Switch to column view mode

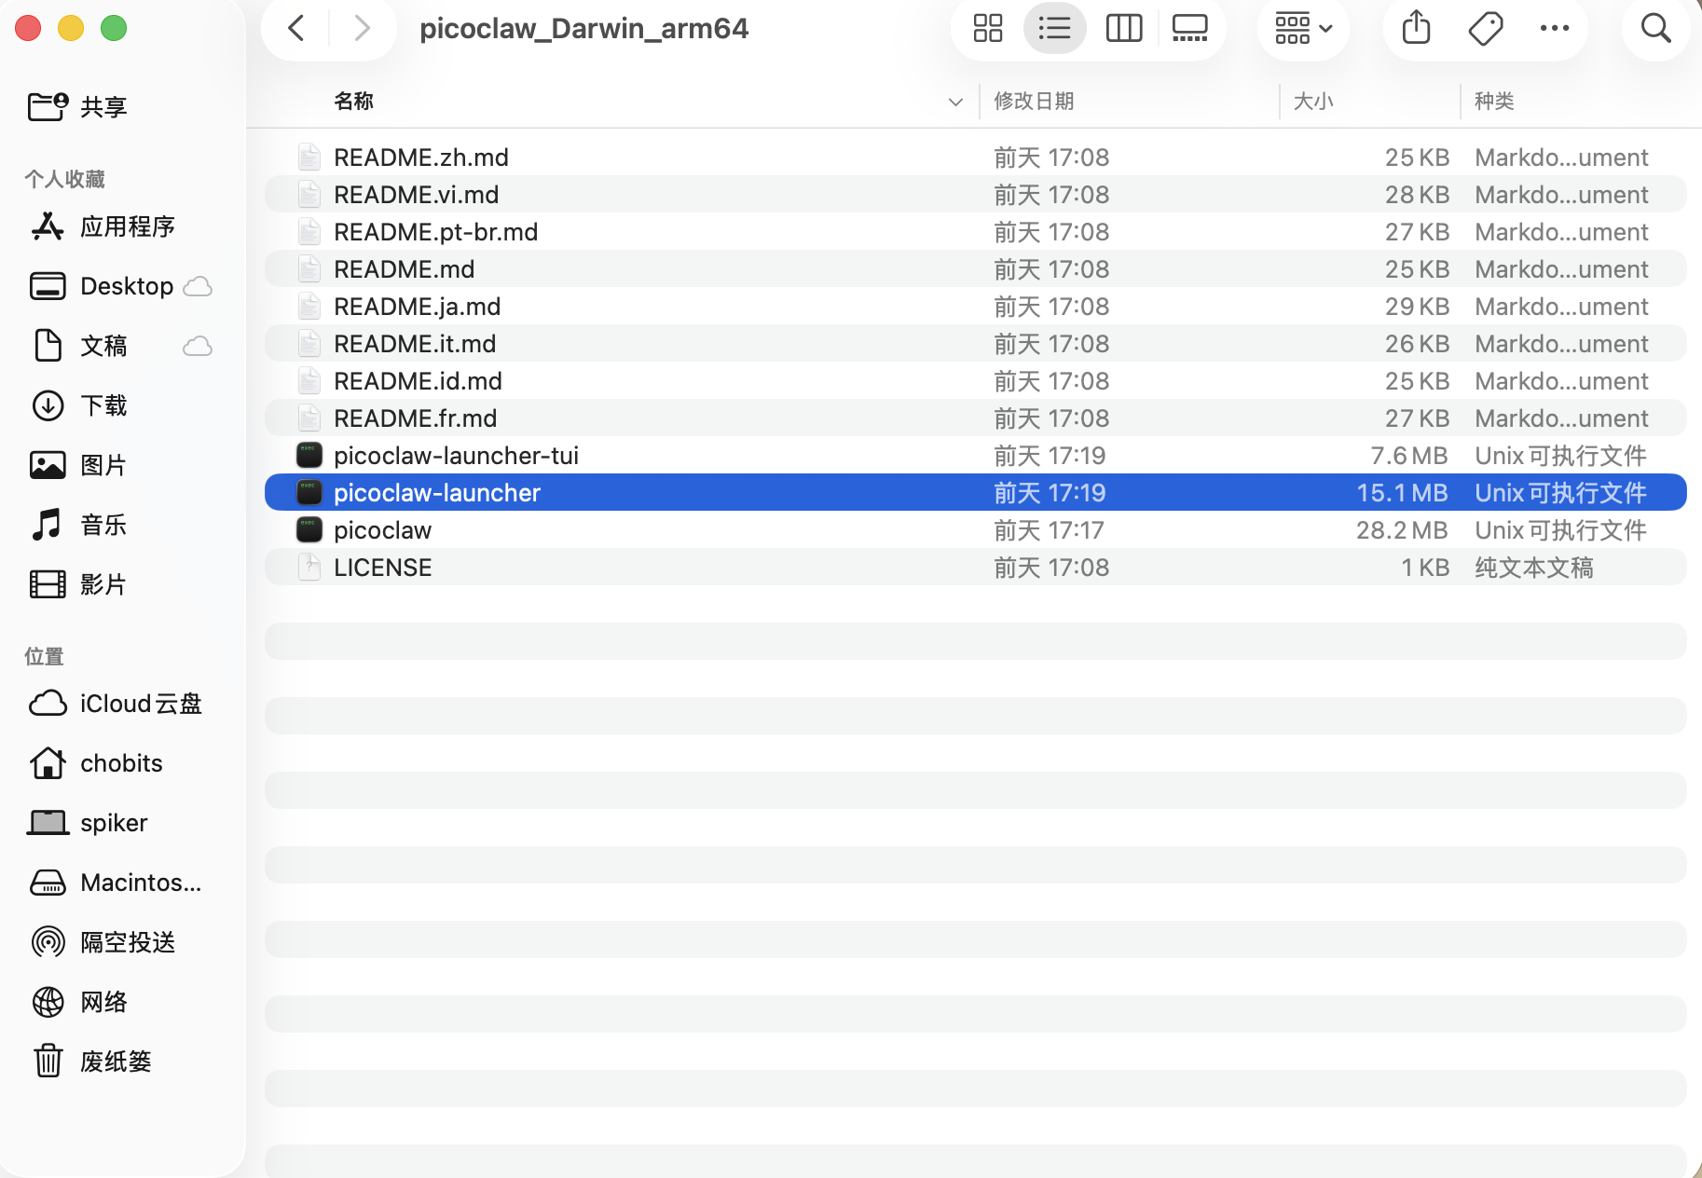(x=1123, y=28)
